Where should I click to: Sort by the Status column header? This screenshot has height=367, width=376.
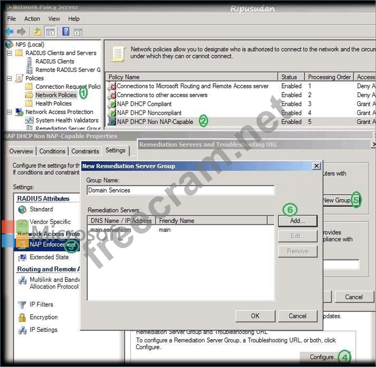coord(291,77)
